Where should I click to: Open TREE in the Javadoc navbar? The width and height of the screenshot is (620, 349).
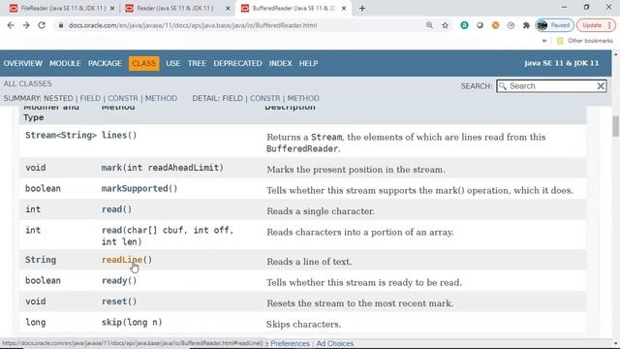(197, 63)
